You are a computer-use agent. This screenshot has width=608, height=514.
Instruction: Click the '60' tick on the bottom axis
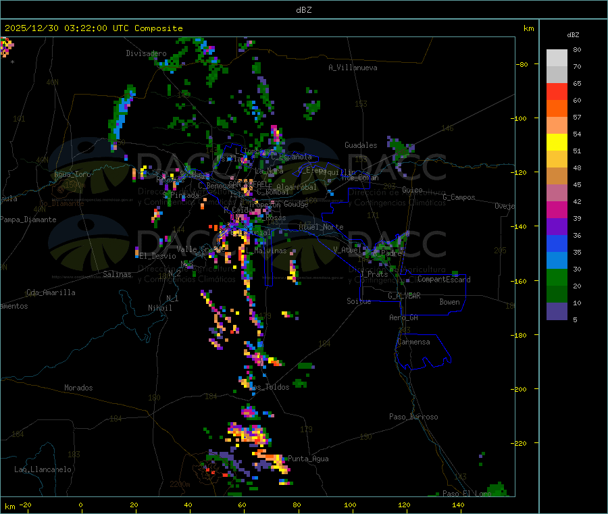click(x=243, y=505)
